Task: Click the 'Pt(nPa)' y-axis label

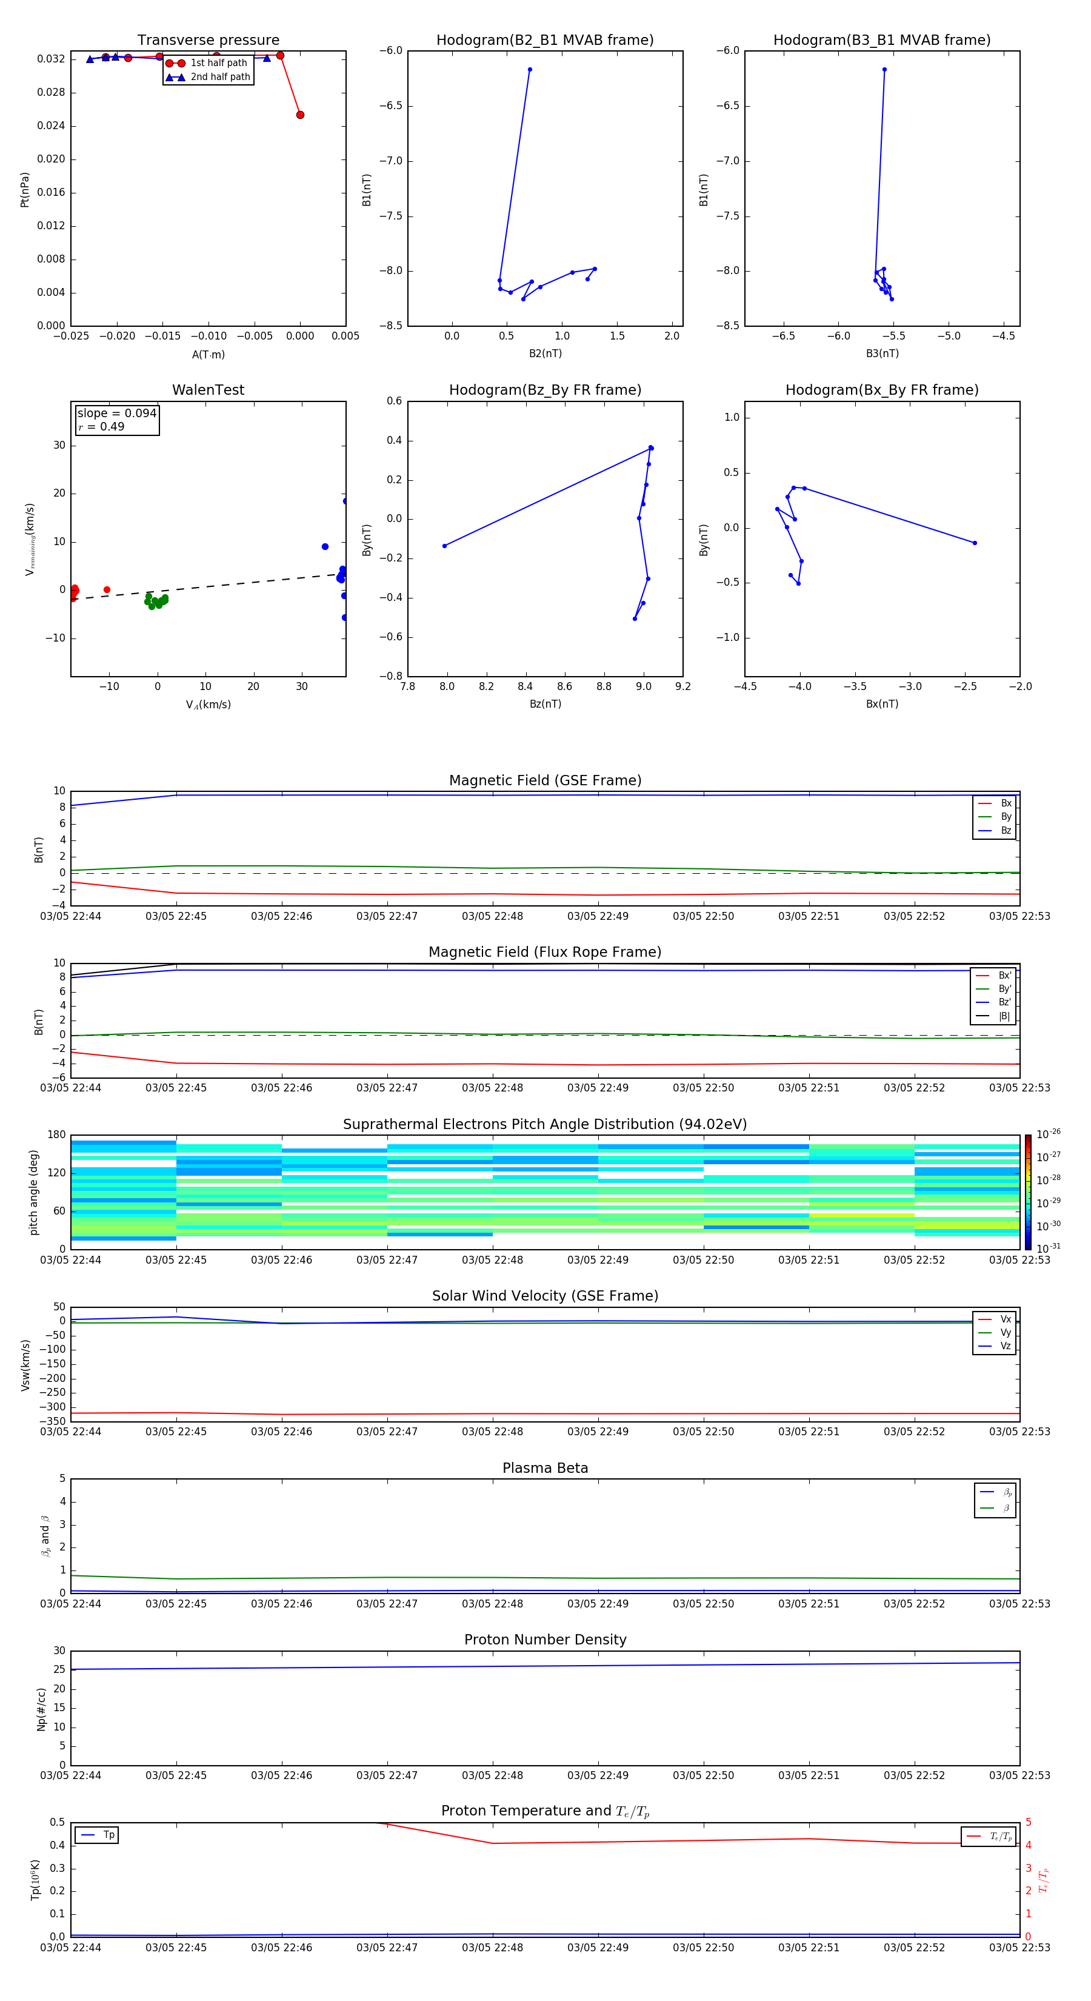Action: [25, 189]
